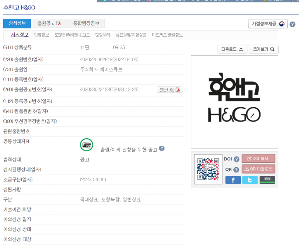
Task: Click help icon after 출원/이의 신청을 위한 공고
Action: point(162,148)
